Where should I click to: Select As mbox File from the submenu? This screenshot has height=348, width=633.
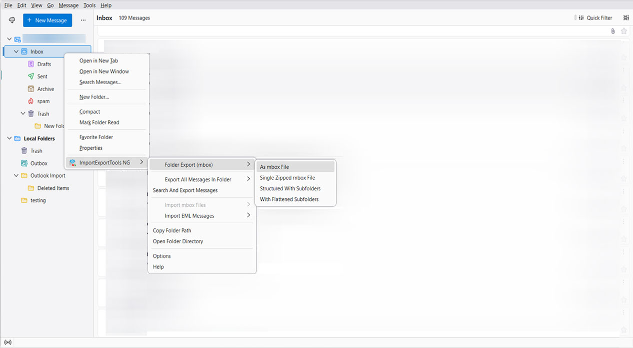pyautogui.click(x=275, y=166)
